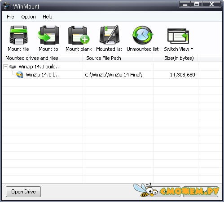The image size is (224, 202).
Task: Select the mounted file icon in child row
Action: (20, 75)
